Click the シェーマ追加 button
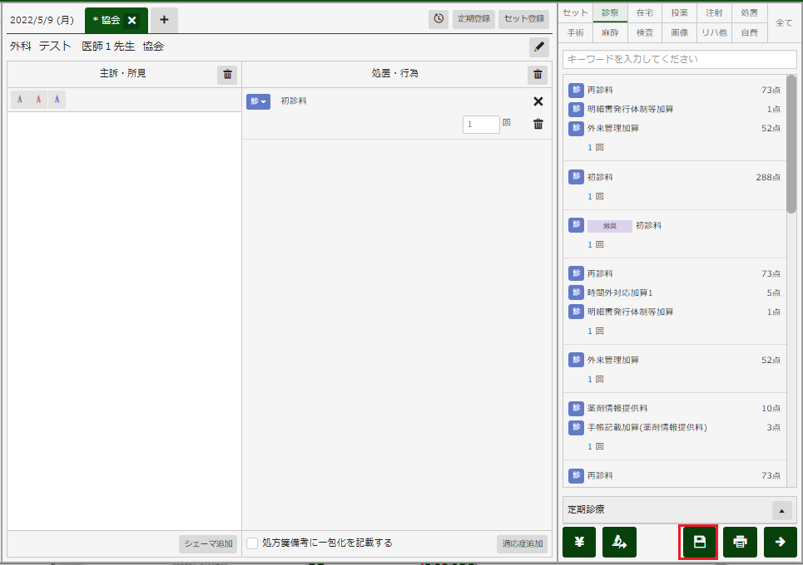803x565 pixels. tap(208, 543)
